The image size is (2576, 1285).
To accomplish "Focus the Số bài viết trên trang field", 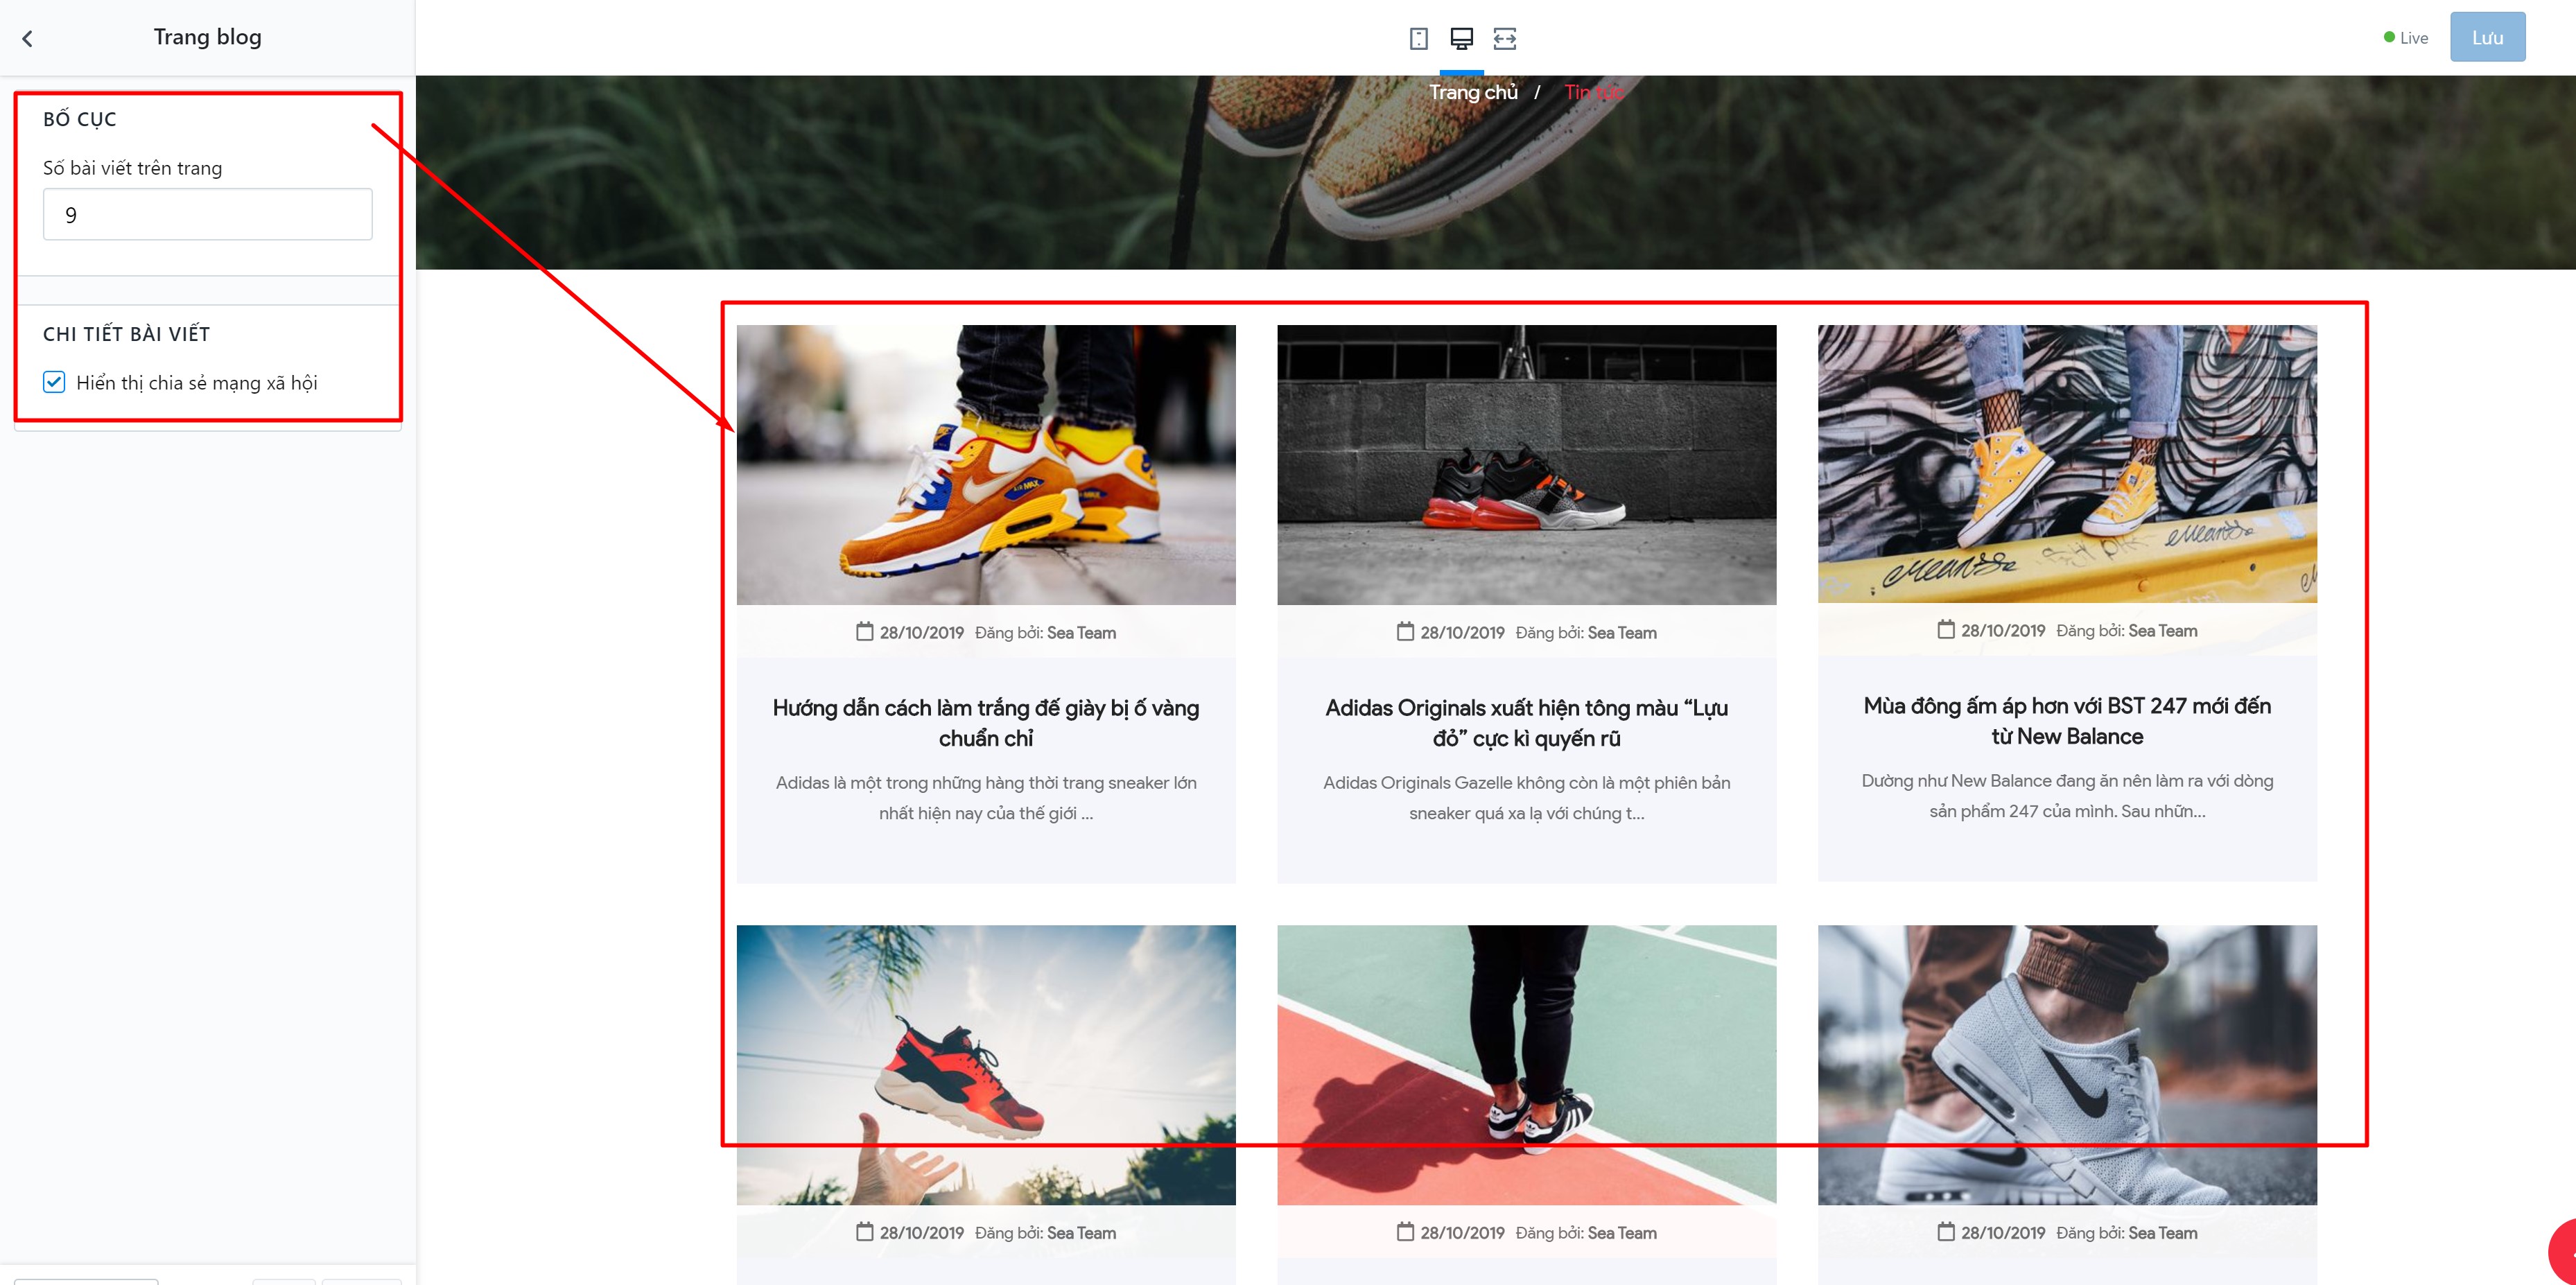I will coord(207,214).
